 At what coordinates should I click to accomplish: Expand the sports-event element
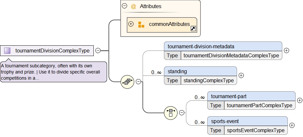pyautogui.click(x=292, y=125)
